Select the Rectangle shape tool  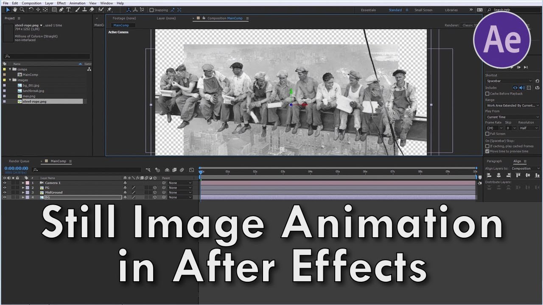coord(54,10)
